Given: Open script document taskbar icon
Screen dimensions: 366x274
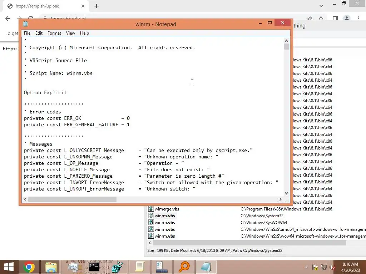Looking at the screenshot, I should tap(140, 267).
